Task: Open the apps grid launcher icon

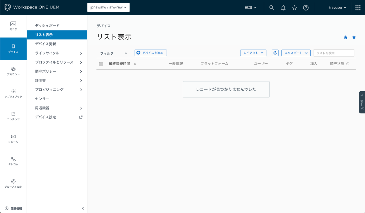Action: pyautogui.click(x=358, y=8)
